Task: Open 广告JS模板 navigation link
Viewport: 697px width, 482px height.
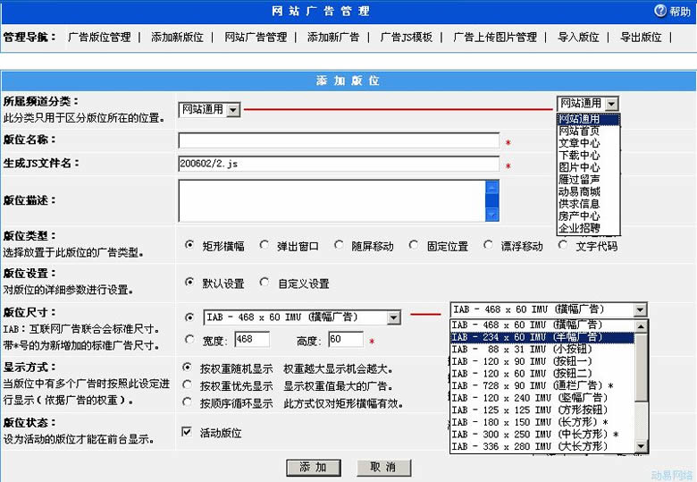Action: point(407,37)
